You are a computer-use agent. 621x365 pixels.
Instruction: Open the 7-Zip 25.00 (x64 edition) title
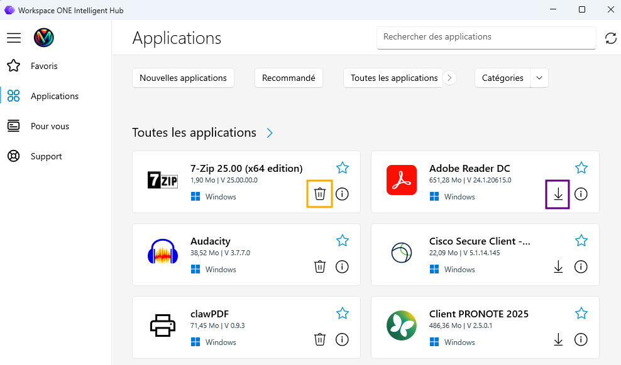click(246, 168)
